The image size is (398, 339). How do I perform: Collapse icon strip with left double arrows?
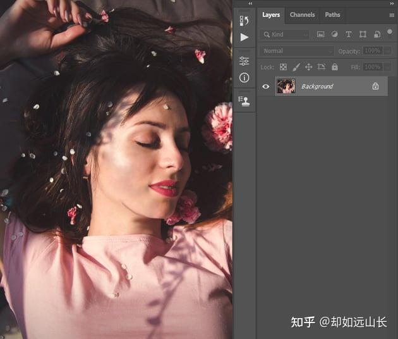(x=250, y=3)
